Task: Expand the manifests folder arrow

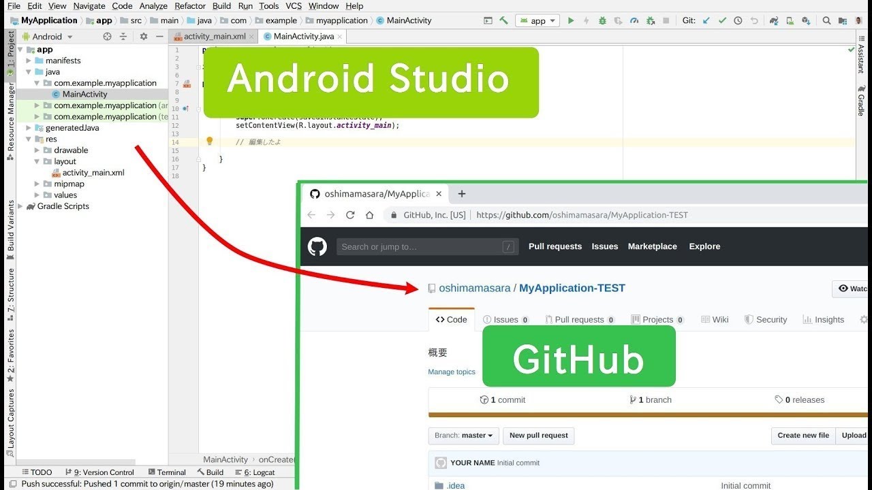Action: tap(29, 61)
